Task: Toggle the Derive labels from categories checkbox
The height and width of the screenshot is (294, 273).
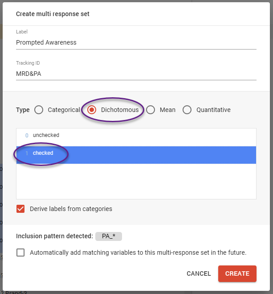Action: 20,209
